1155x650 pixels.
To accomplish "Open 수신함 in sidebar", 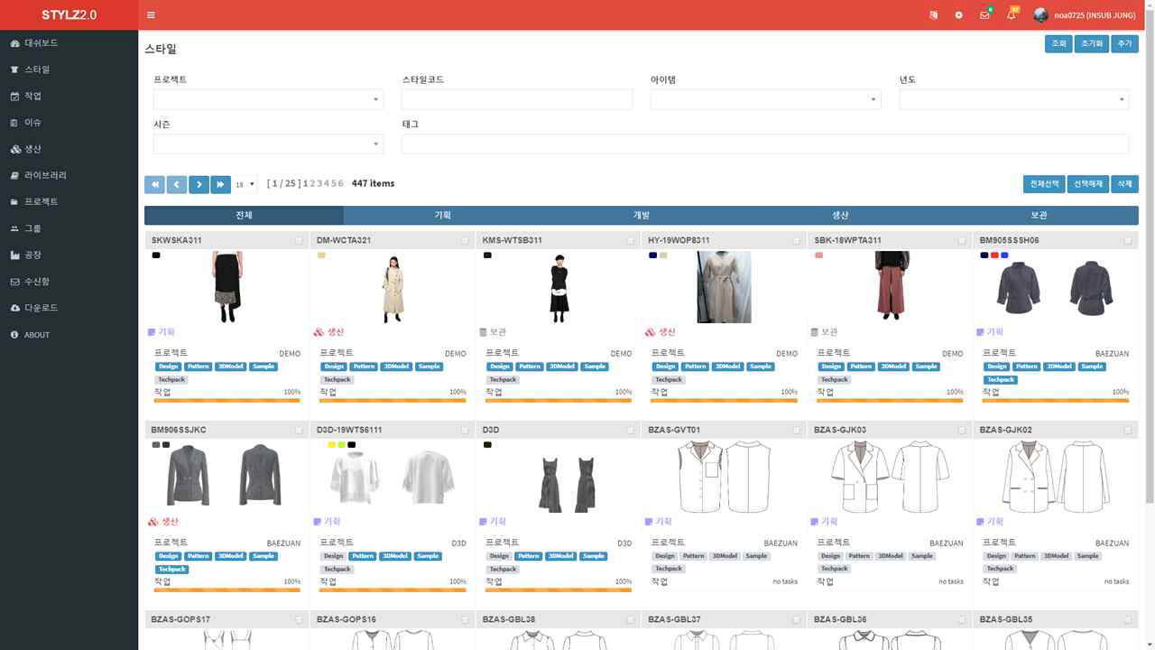I will (x=69, y=282).
